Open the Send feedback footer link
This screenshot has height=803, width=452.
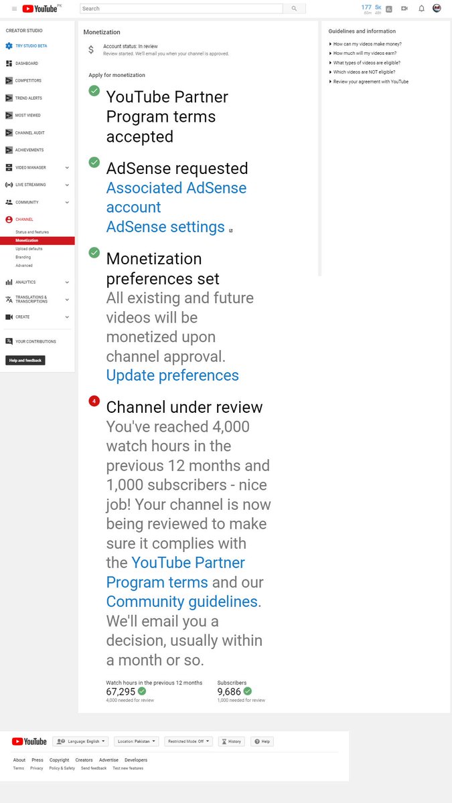click(x=94, y=768)
